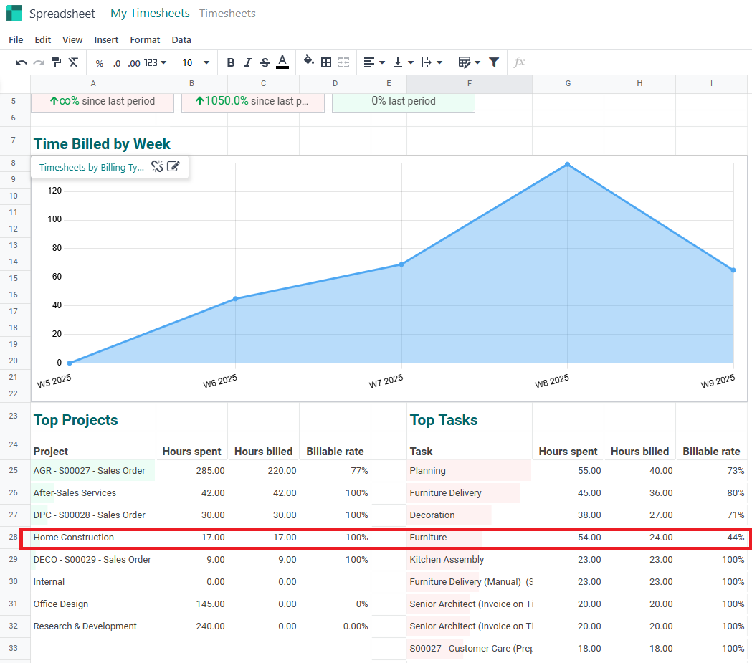
Task: Open text wrapping dropdown
Action: click(431, 62)
